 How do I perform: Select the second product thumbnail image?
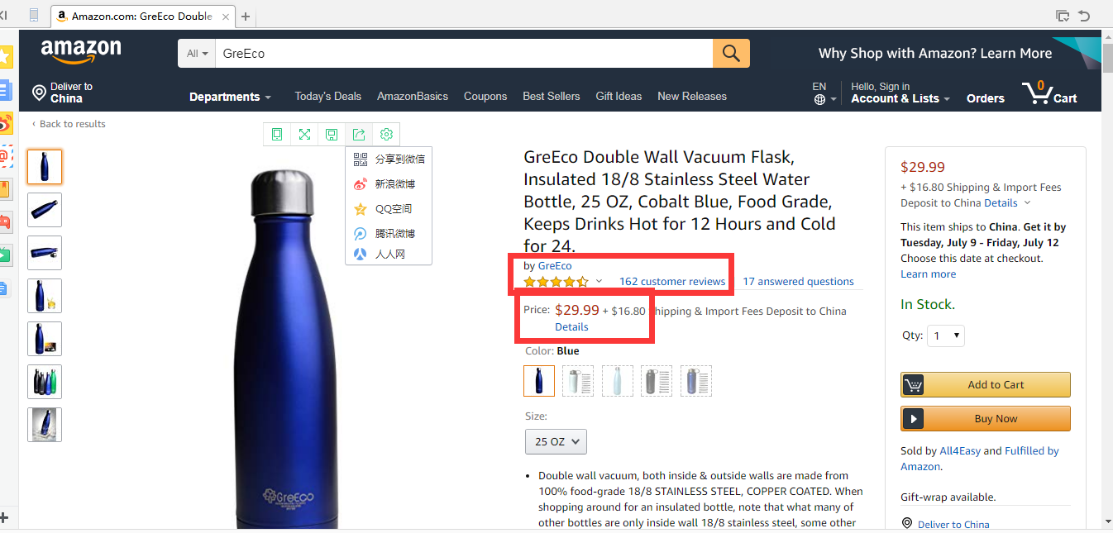click(x=45, y=210)
